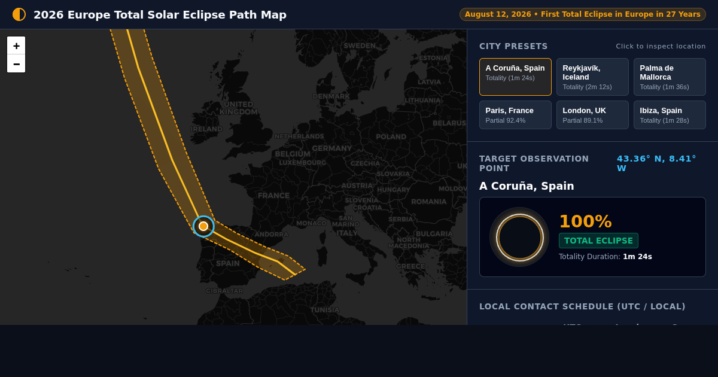This screenshot has width=718, height=377.
Task: Click the LOCAL CONTACT SCHEDULE heading
Action: tap(582, 306)
